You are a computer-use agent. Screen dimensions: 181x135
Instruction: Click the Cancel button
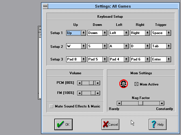tap(110, 125)
